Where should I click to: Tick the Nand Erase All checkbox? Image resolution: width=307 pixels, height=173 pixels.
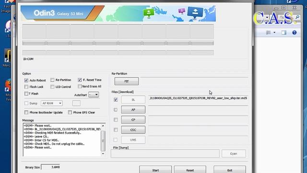click(80, 86)
